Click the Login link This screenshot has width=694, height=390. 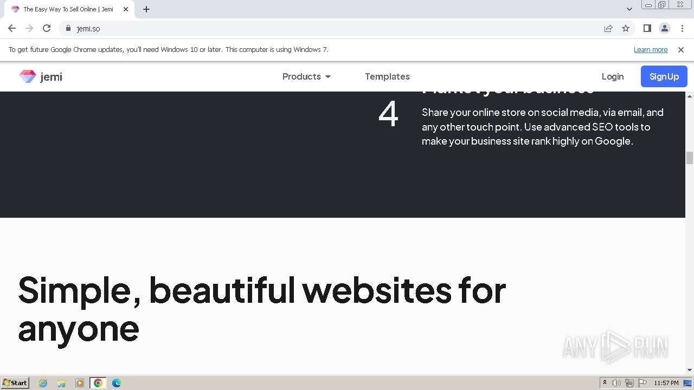(613, 76)
